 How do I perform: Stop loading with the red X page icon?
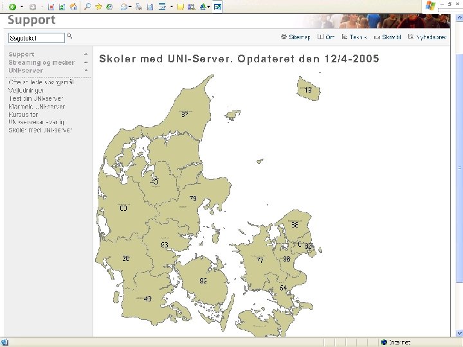click(51, 6)
